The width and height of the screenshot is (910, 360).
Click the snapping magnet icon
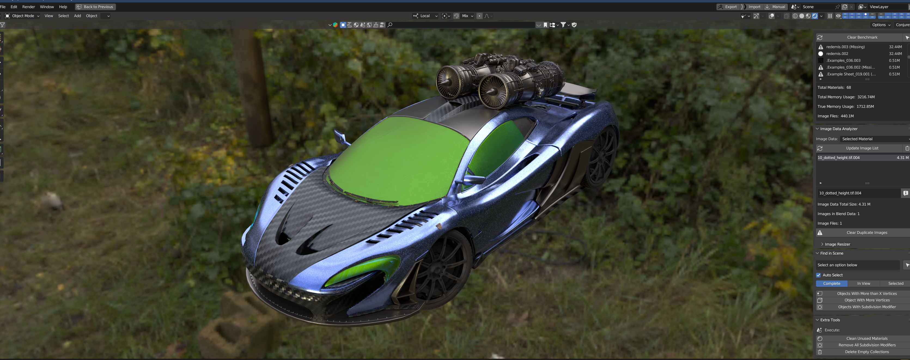click(x=456, y=16)
